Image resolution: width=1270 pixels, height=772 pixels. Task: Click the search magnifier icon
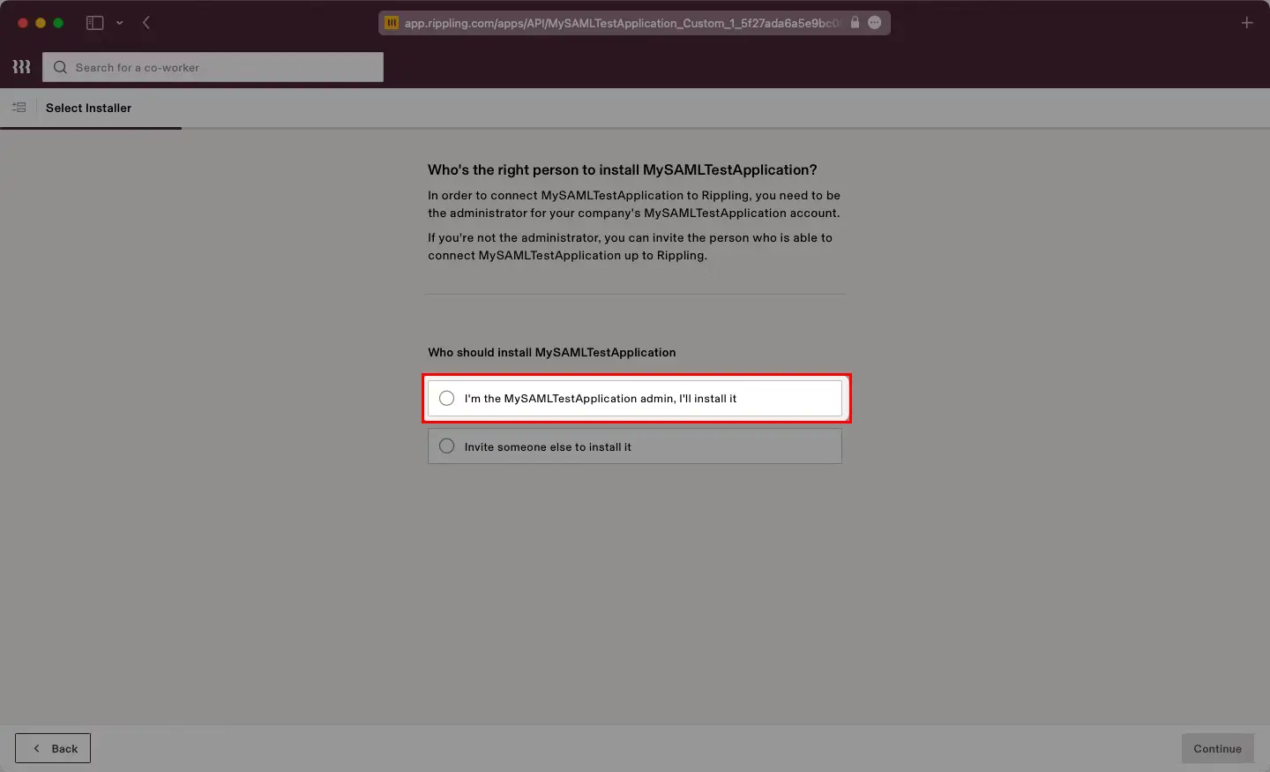(60, 67)
